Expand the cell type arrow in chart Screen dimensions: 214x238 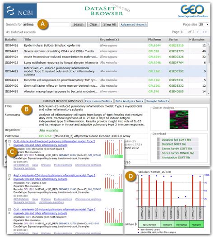(x=136, y=224)
